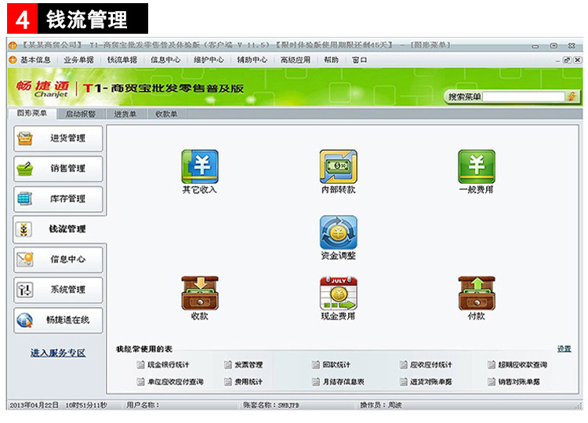
Task: Open the 内部转款 icon
Action: tap(338, 166)
